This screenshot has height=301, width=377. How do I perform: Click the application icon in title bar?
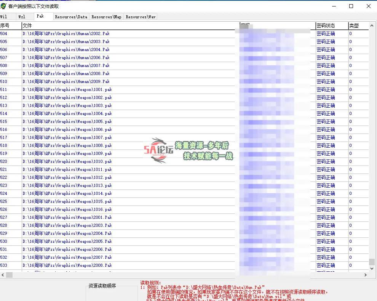click(3, 6)
